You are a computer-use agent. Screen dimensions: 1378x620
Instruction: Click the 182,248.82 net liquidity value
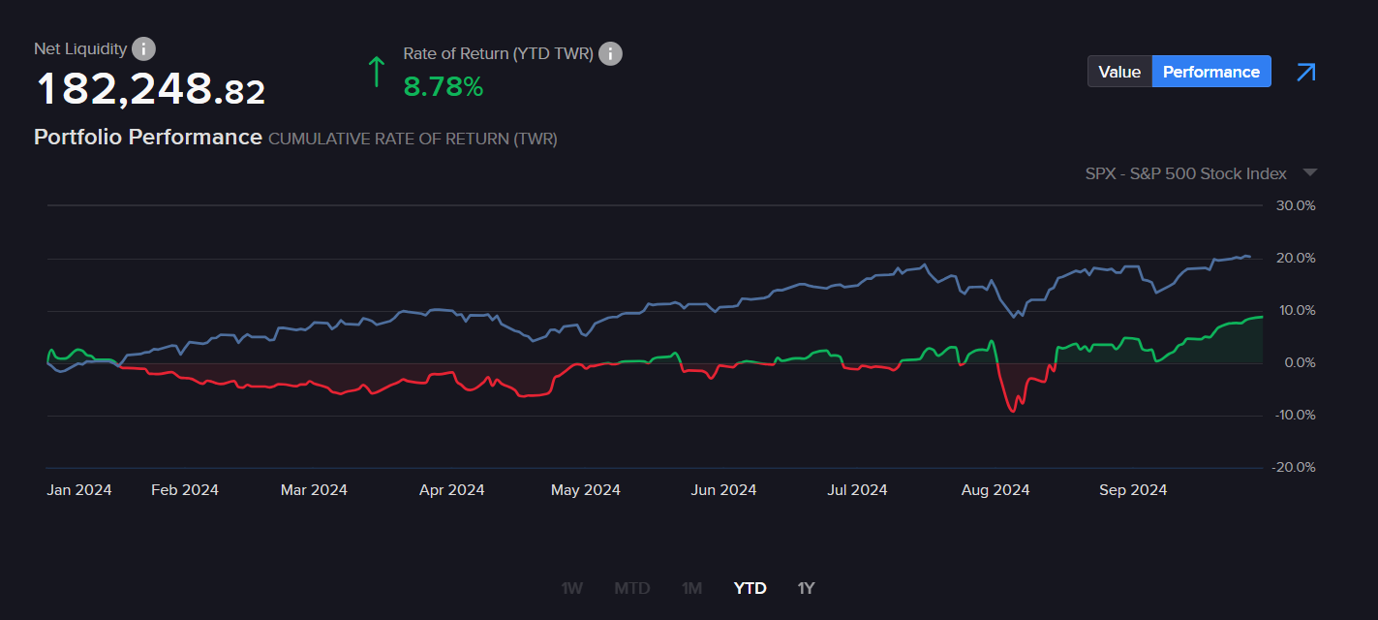pyautogui.click(x=150, y=90)
